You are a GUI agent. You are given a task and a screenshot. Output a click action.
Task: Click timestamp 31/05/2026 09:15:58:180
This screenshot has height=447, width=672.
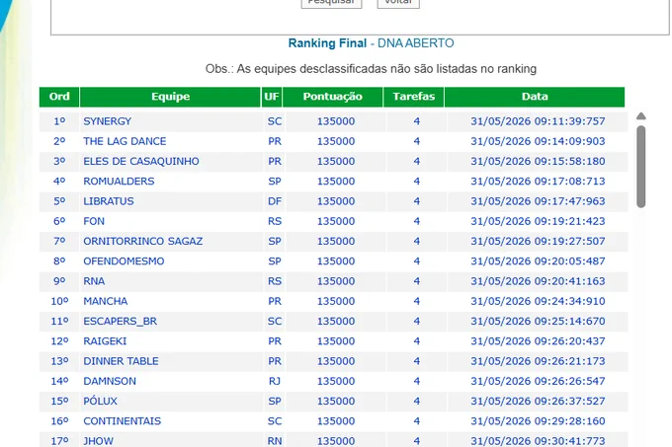(538, 161)
